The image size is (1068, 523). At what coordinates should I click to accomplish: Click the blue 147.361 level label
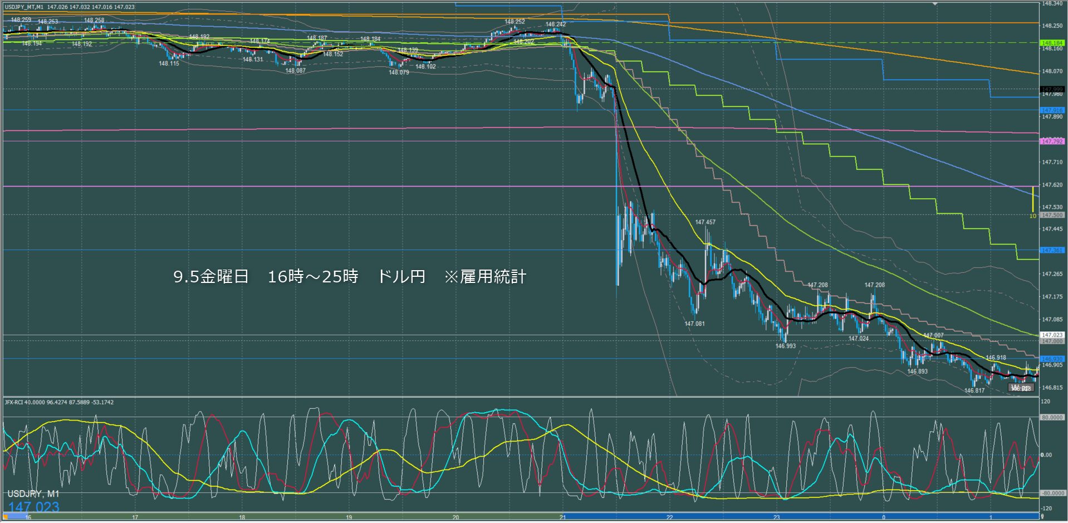click(1052, 250)
